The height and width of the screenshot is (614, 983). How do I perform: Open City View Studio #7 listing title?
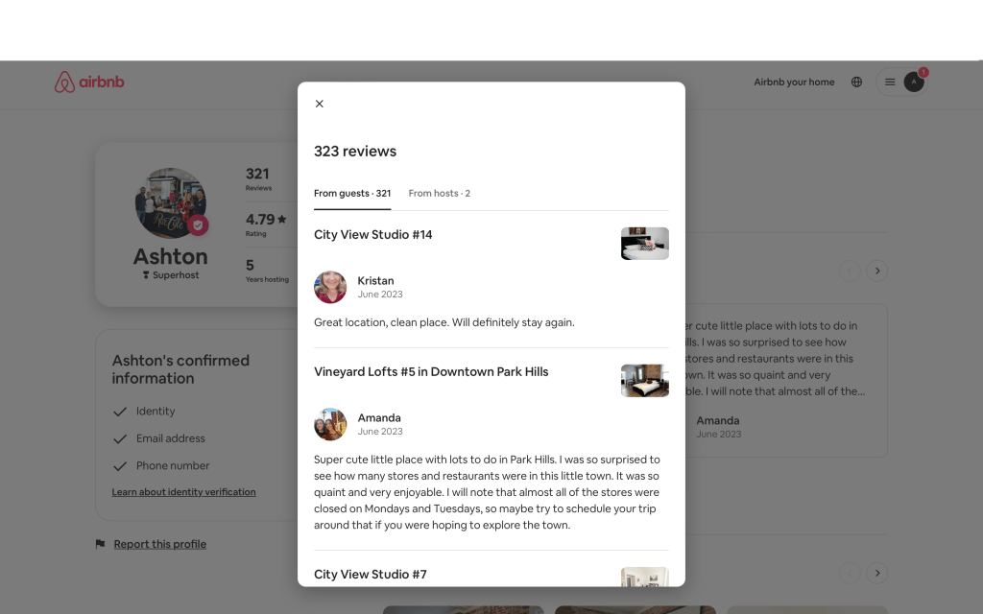[x=371, y=574]
